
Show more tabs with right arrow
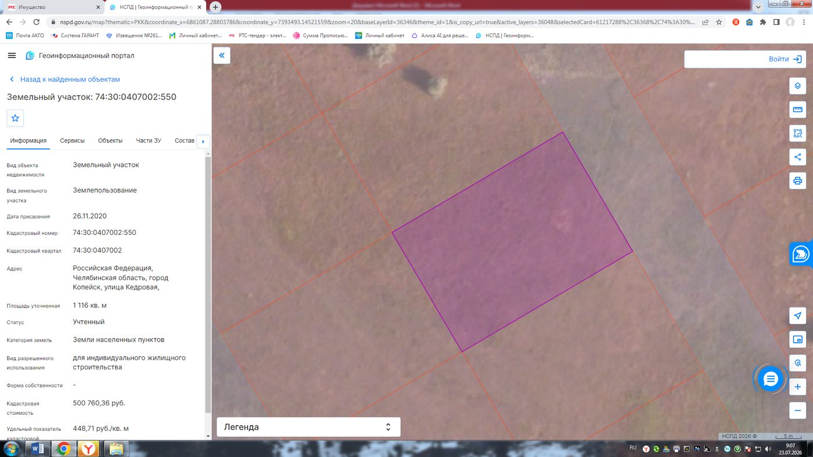203,141
